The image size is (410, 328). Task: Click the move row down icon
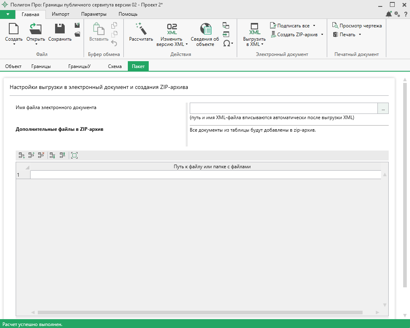[52, 155]
